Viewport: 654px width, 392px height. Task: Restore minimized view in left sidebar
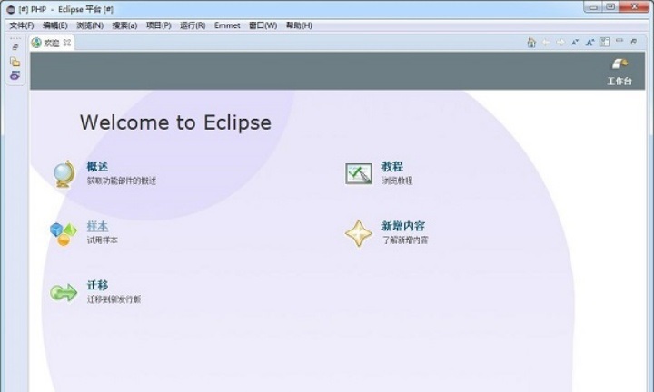(x=15, y=47)
